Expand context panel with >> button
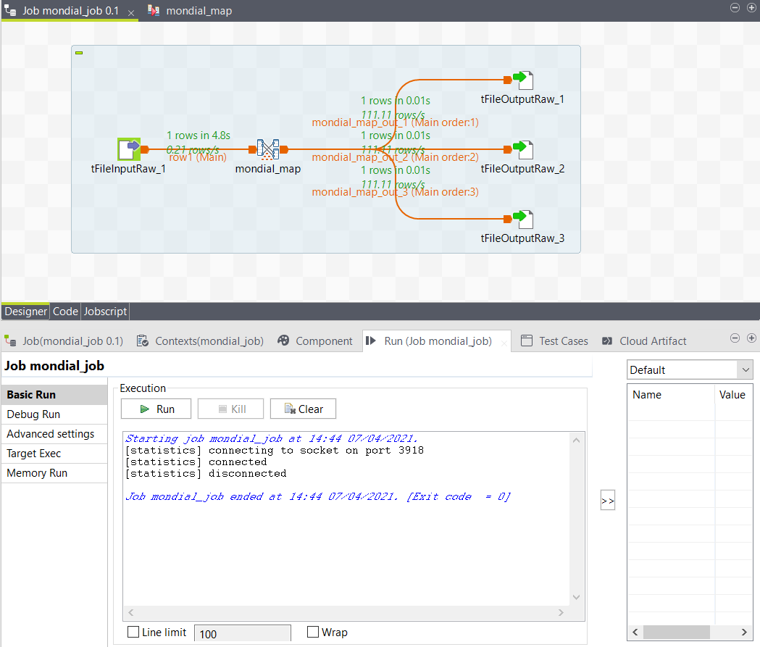 click(608, 501)
